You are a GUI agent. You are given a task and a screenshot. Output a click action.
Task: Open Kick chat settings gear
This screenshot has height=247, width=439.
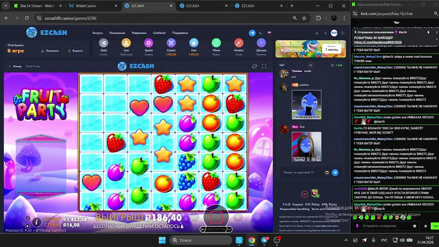click(x=426, y=226)
